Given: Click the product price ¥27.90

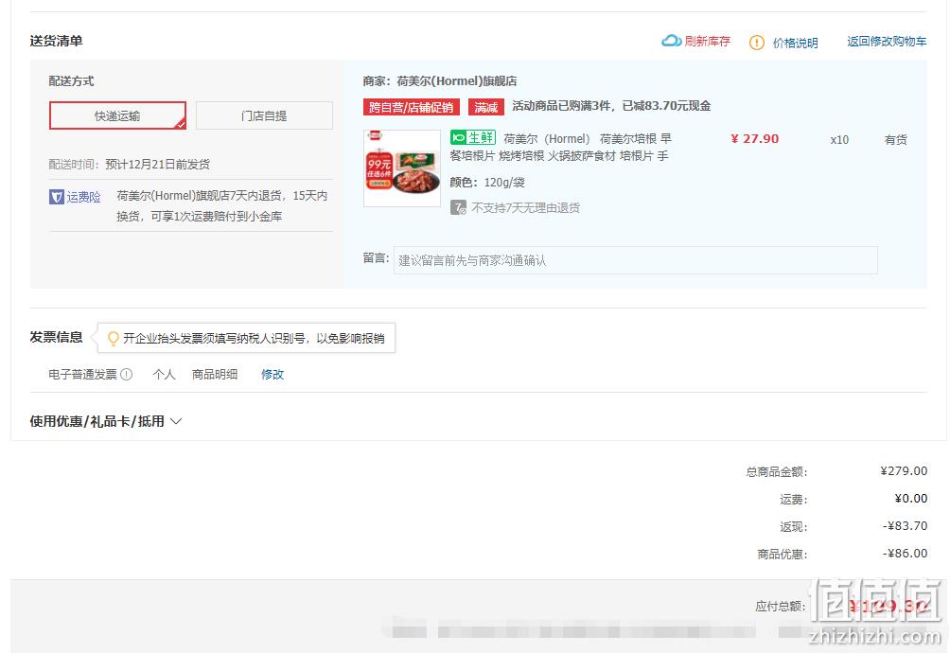Looking at the screenshot, I should [755, 139].
